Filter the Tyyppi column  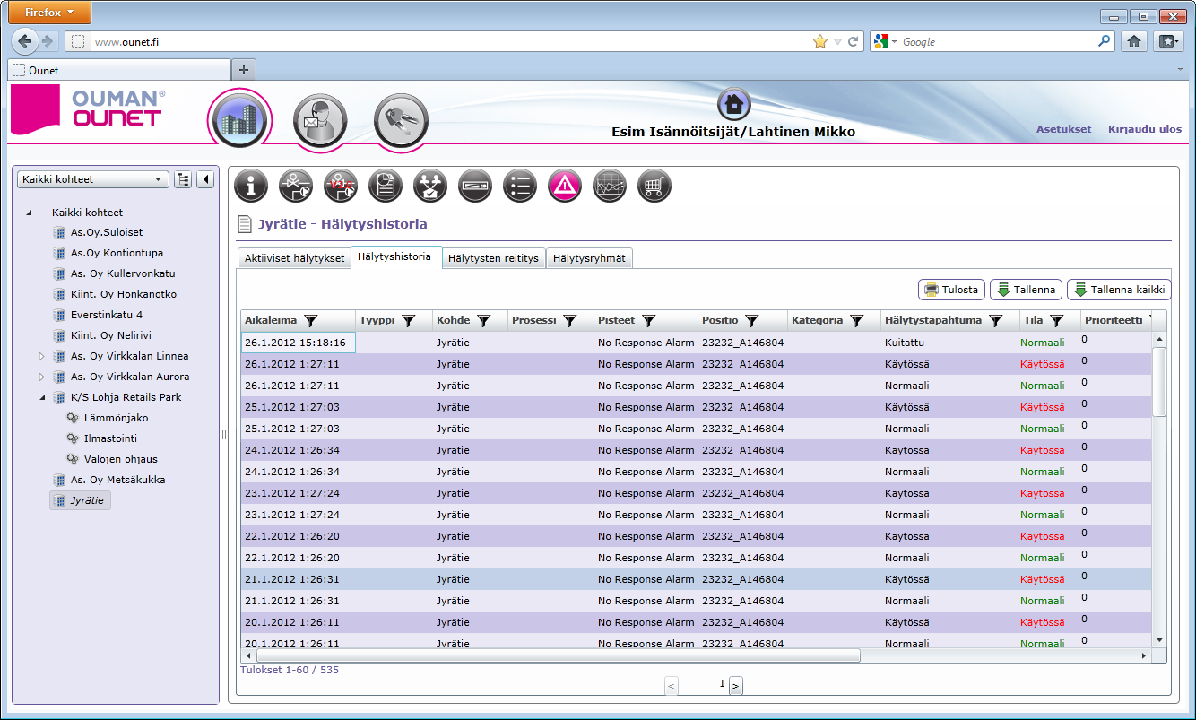408,320
